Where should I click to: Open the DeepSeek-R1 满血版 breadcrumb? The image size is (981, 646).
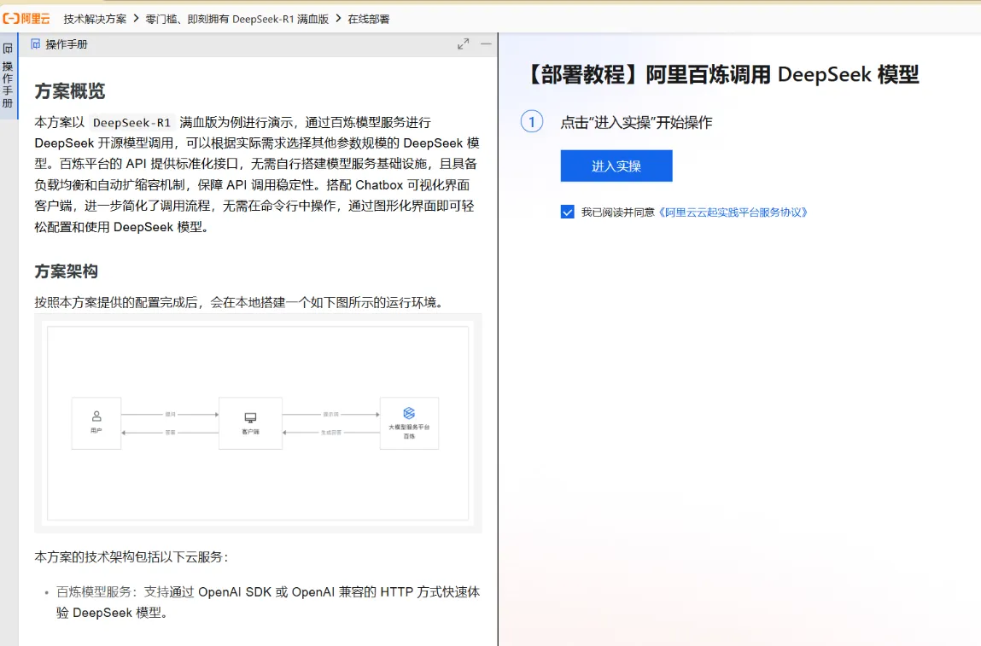point(237,19)
